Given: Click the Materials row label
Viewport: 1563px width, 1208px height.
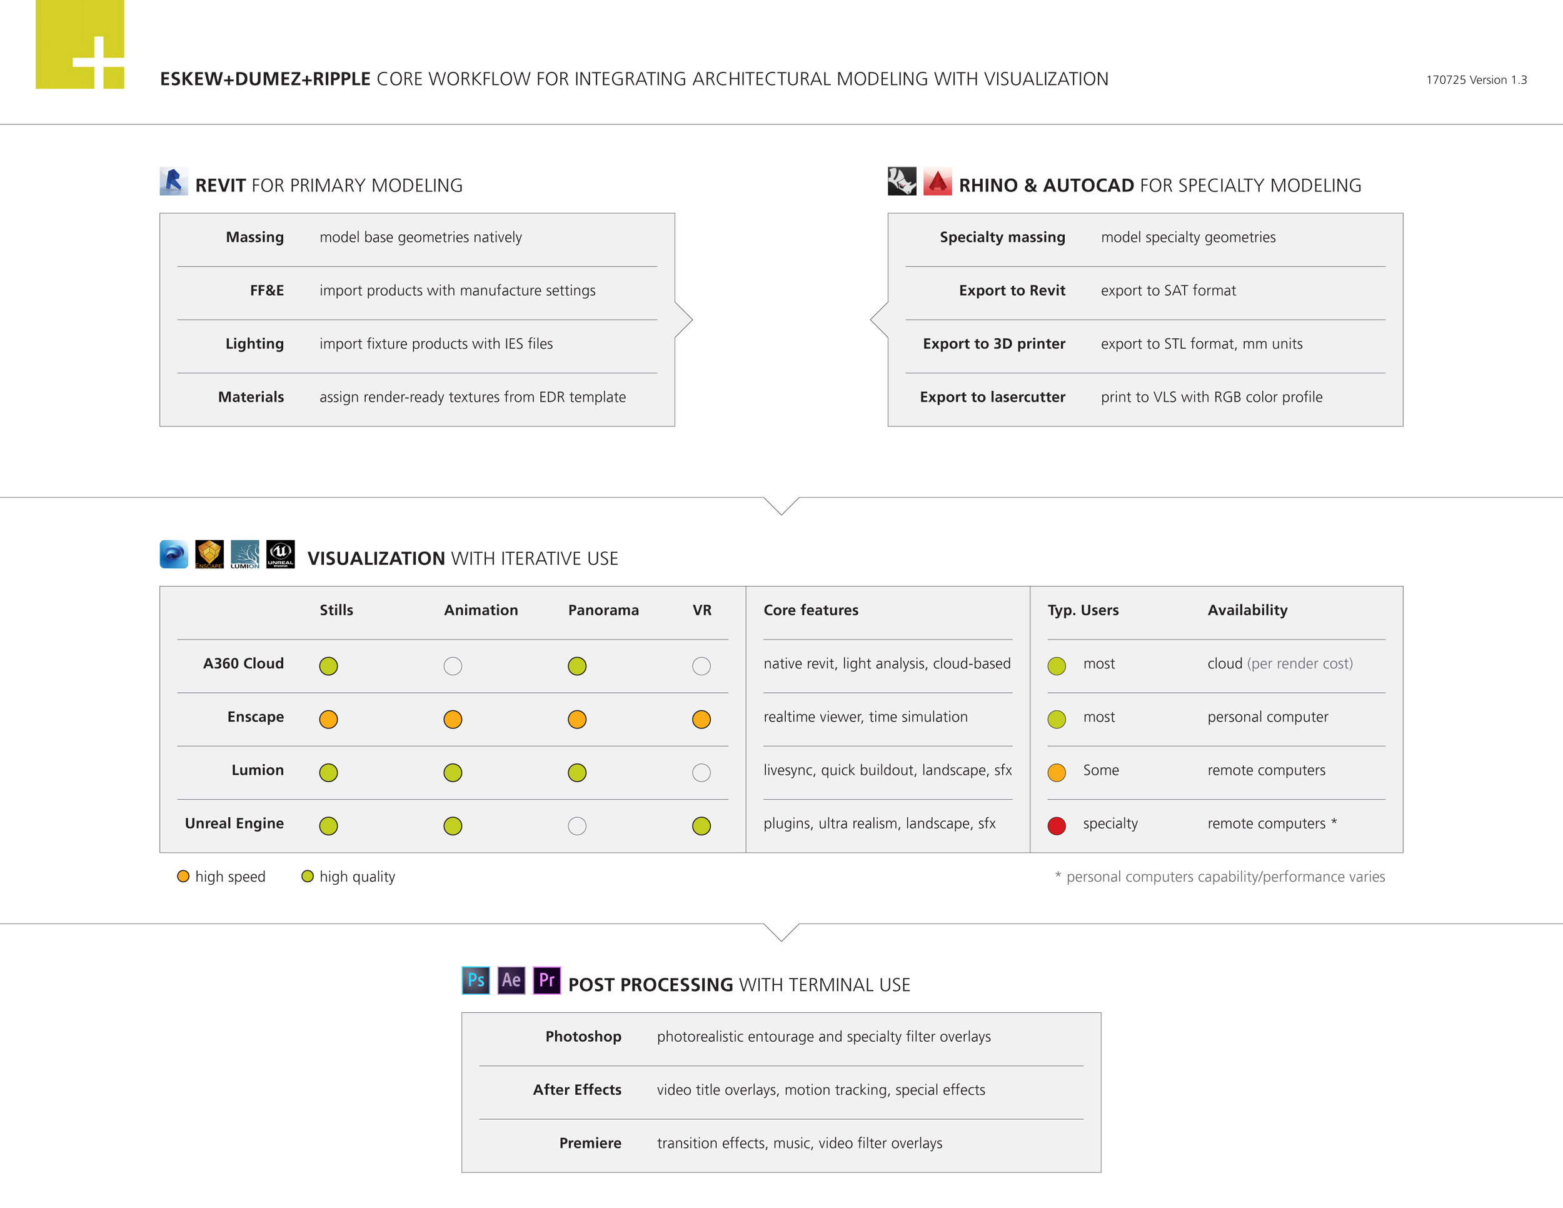Looking at the screenshot, I should coord(251,397).
